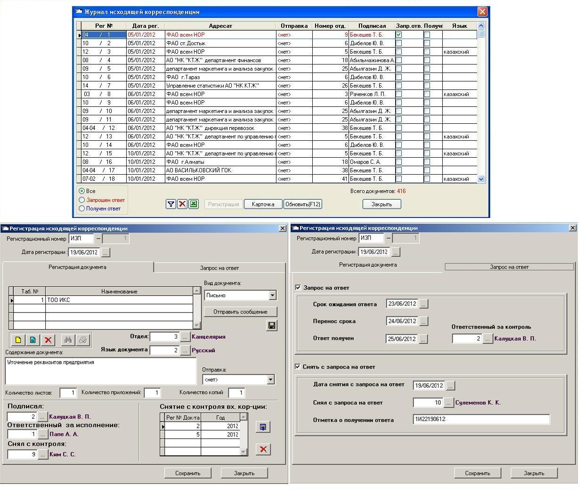Select the Управление статистики АО "НК КТЖ" row
Screen dimensions: 584x491
click(277, 86)
